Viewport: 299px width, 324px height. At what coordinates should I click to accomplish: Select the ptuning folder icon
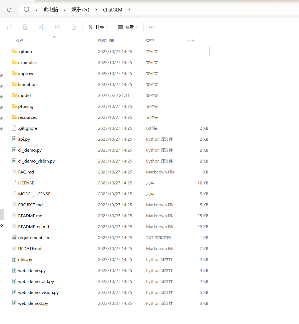point(14,106)
